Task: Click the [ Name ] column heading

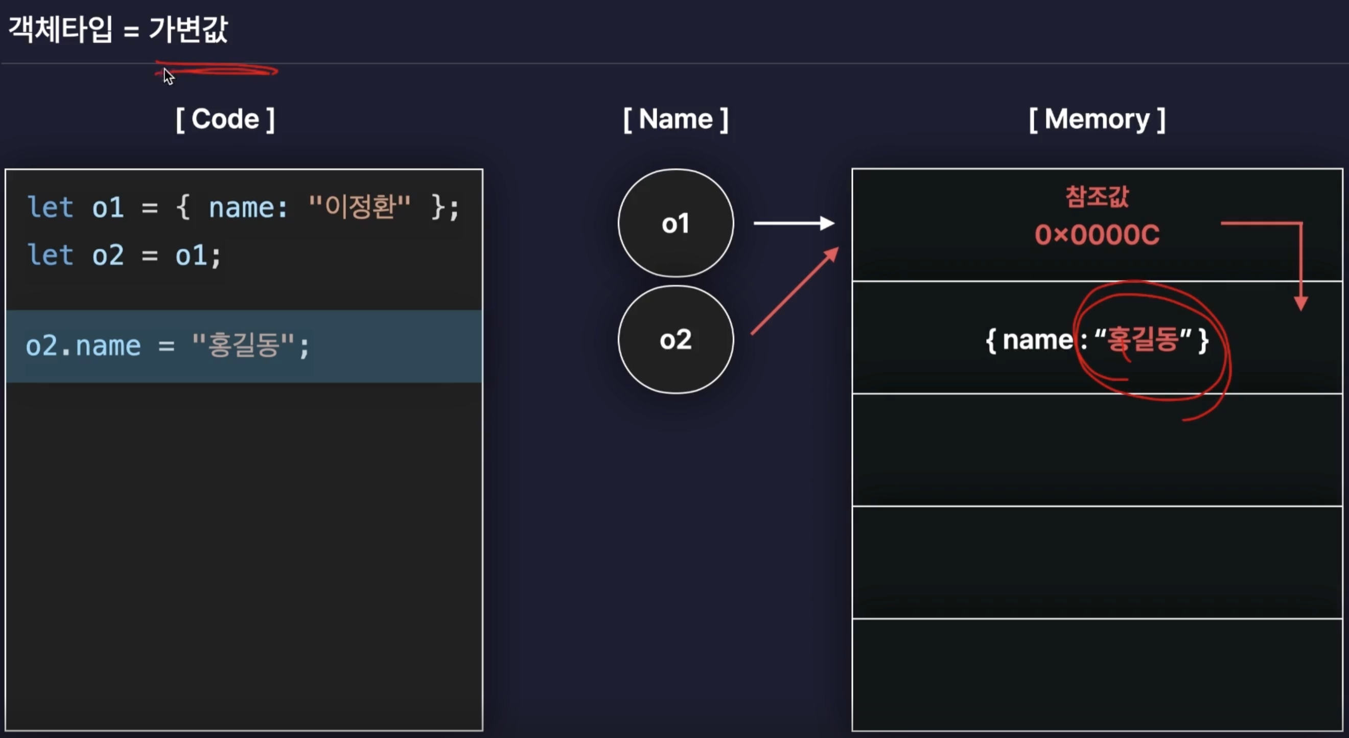Action: click(x=676, y=120)
